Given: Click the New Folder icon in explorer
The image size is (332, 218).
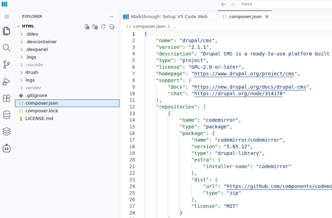Looking at the screenshot, I should tap(95, 27).
